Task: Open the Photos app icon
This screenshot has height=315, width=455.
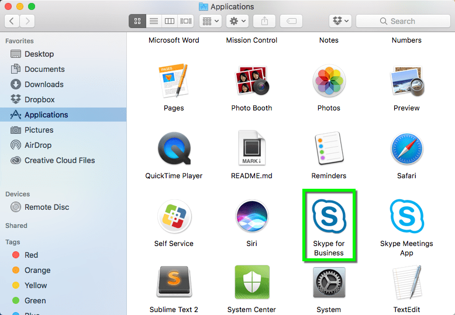Action: (329, 80)
